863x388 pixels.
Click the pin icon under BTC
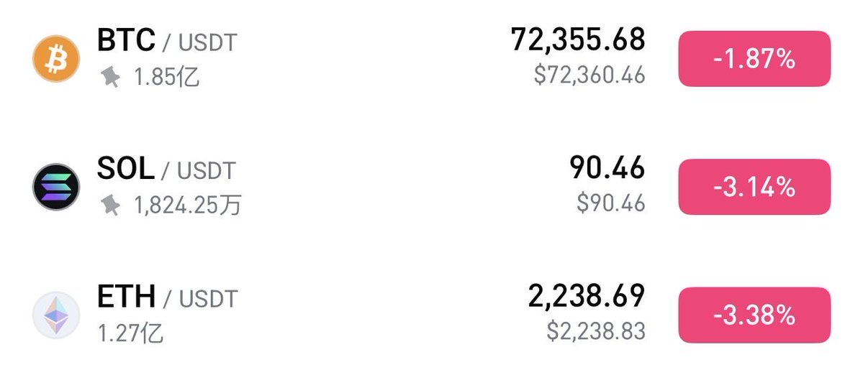point(110,77)
